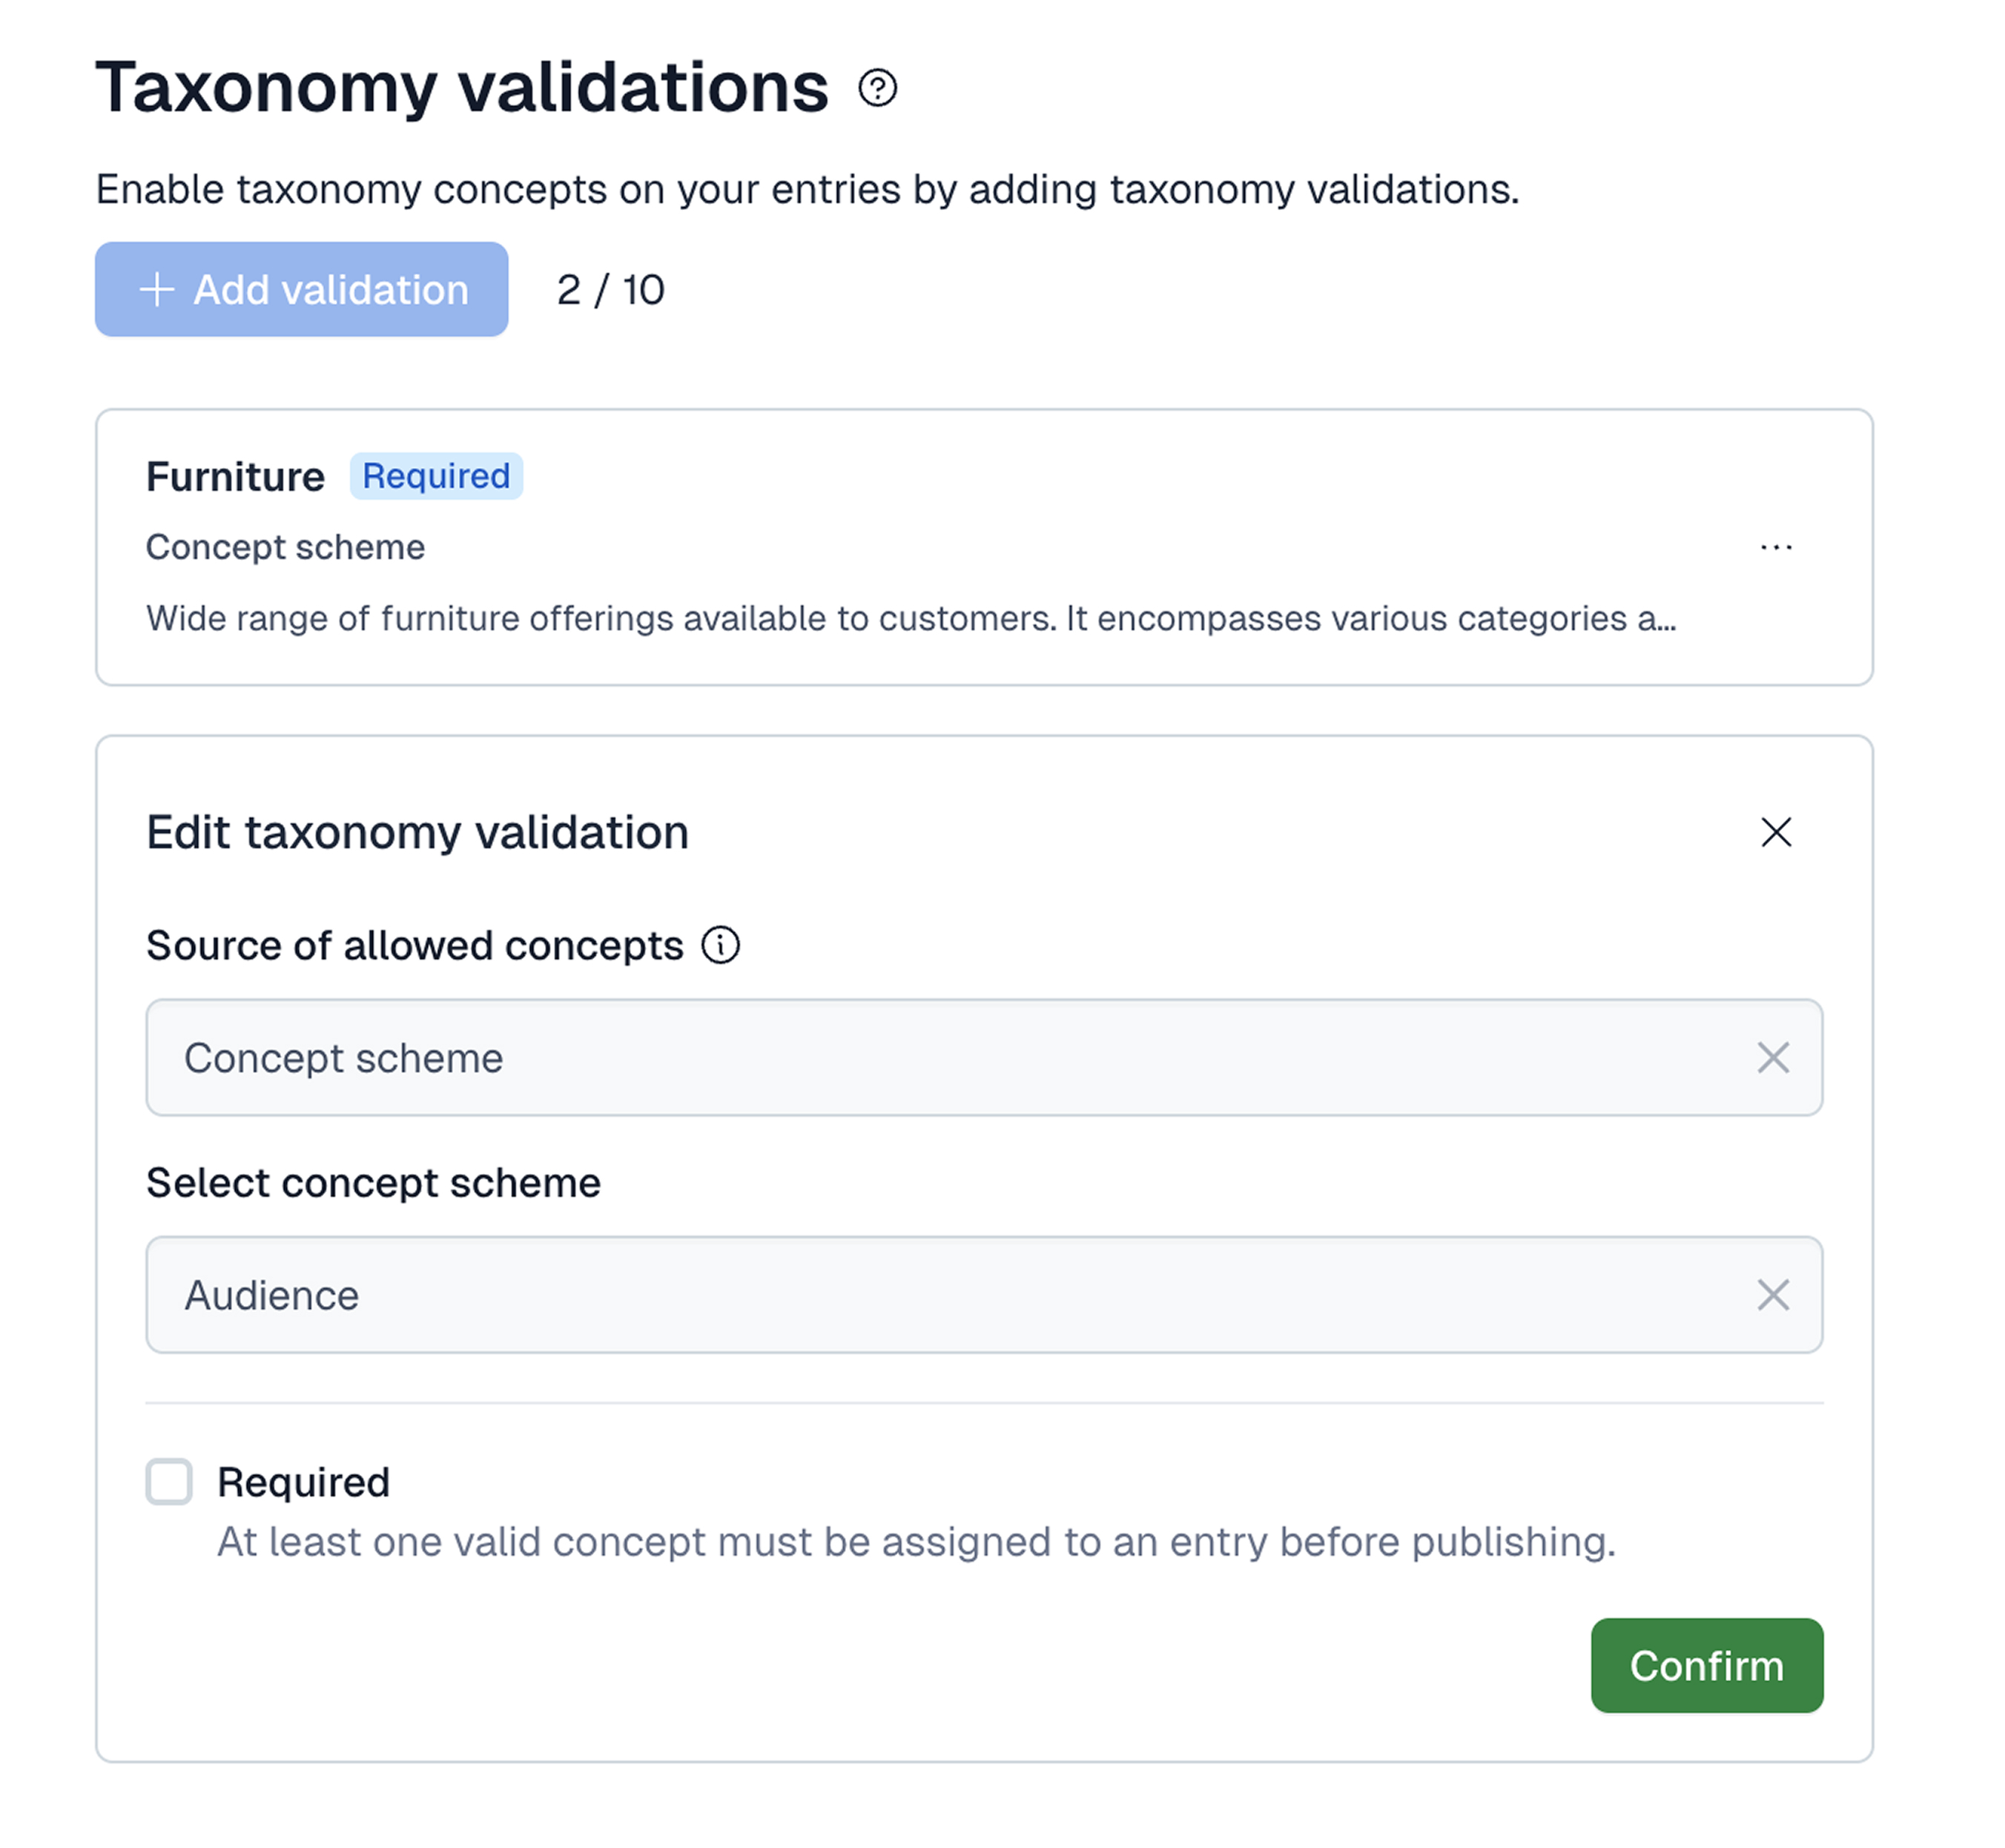The image size is (2005, 1848).
Task: Click the help icon beside Taxonomy validations
Action: coord(877,88)
